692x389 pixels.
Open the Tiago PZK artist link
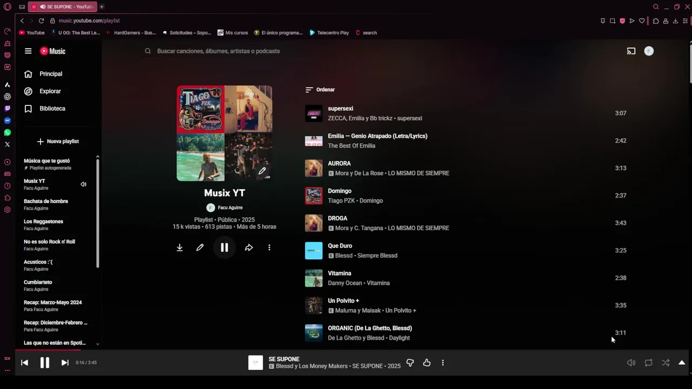(x=341, y=201)
